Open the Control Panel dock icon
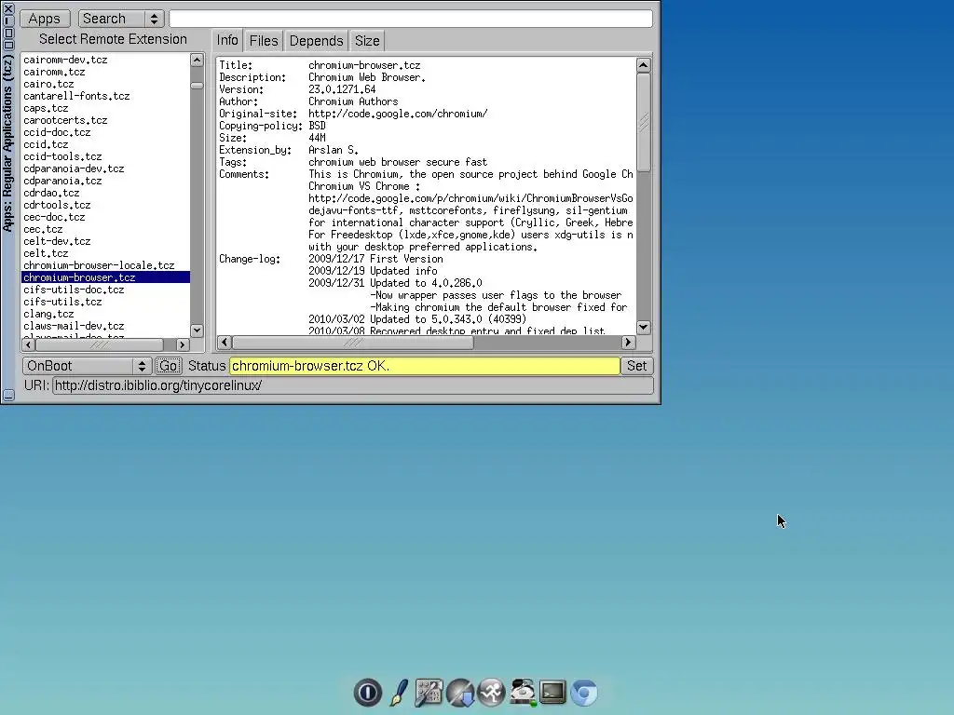 429,692
